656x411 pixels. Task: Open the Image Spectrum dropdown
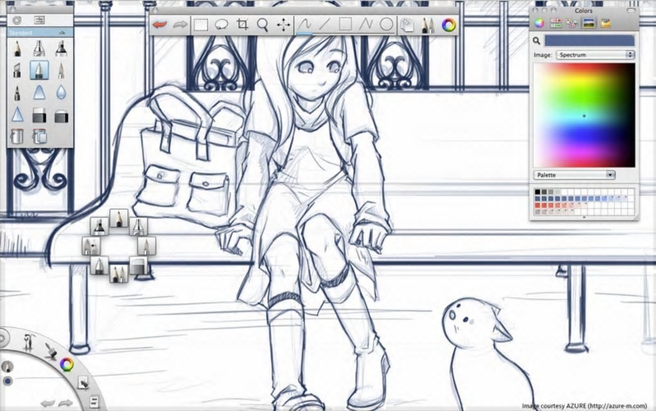[596, 55]
